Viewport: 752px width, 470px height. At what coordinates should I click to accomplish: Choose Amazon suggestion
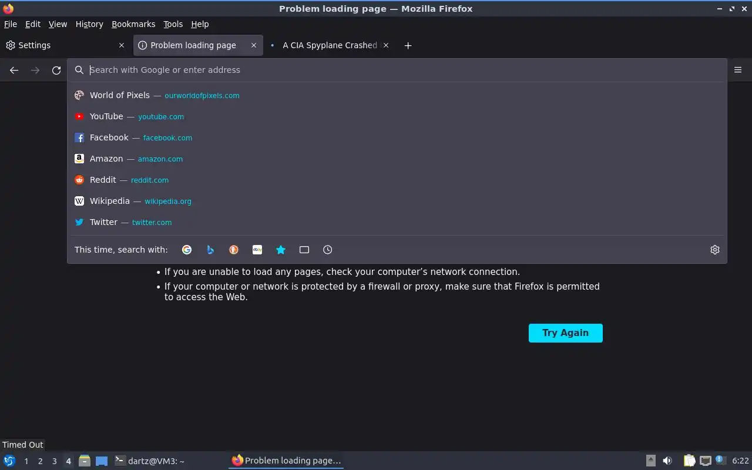click(397, 159)
